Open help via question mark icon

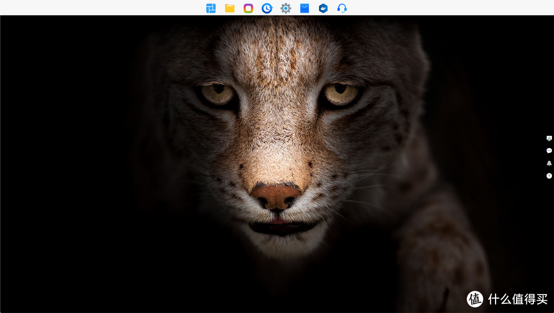[549, 175]
